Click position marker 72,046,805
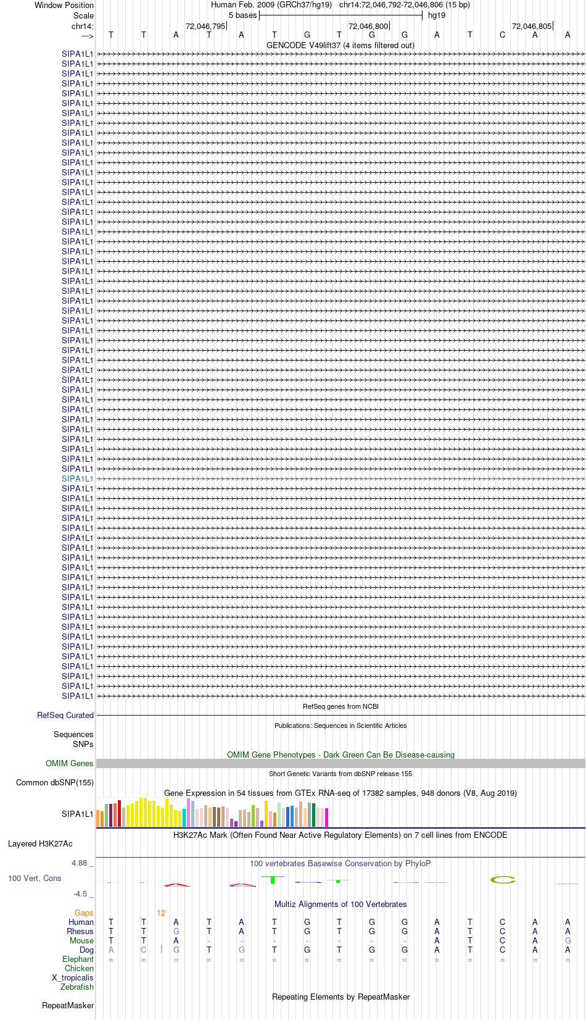Viewport: 586px width, 1020px height. pos(532,26)
